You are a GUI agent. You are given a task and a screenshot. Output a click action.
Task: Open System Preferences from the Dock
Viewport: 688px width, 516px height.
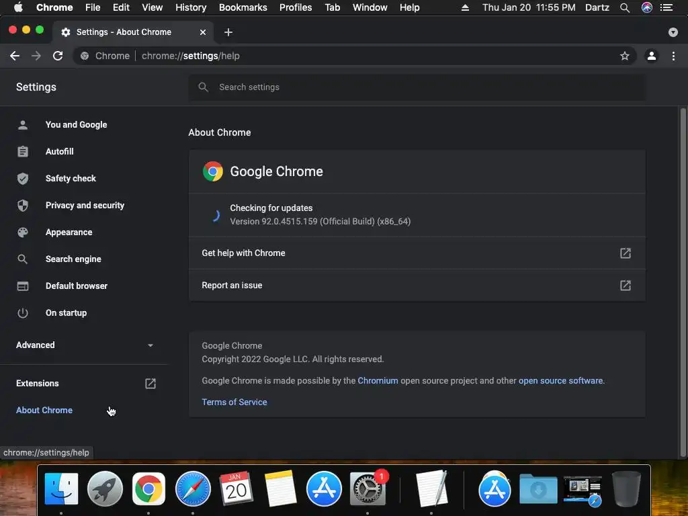pos(368,488)
